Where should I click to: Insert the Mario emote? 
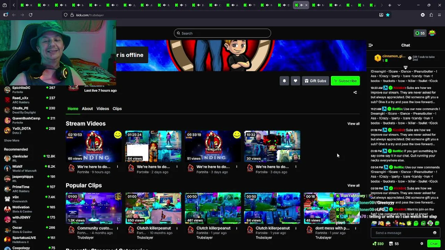(x=396, y=223)
